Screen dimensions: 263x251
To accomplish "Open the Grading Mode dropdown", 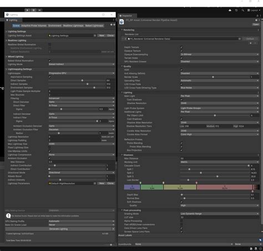I will click(220, 214).
